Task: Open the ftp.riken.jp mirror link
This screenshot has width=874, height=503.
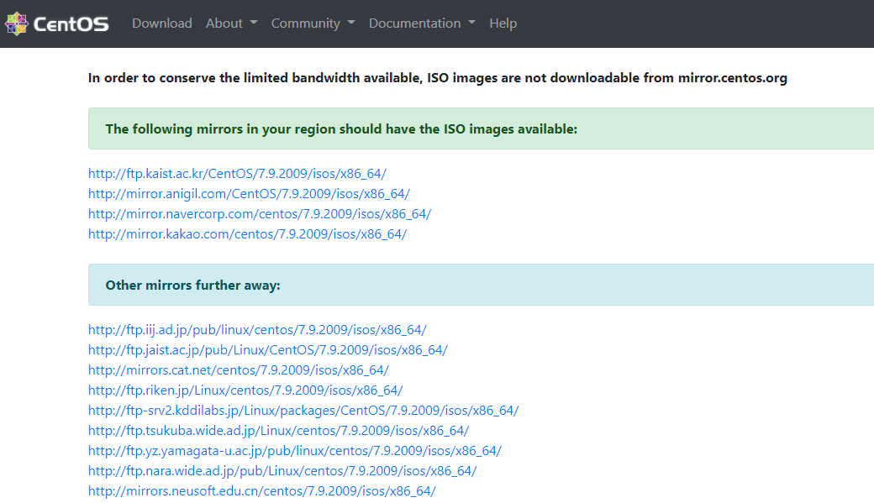Action: click(245, 390)
